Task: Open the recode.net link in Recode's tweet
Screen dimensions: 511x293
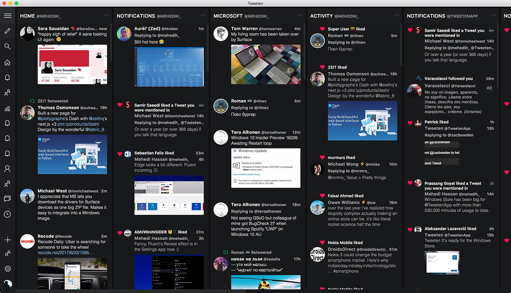Action: (x=65, y=253)
